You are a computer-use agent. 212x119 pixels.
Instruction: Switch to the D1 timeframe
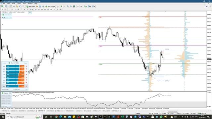point(54,10)
